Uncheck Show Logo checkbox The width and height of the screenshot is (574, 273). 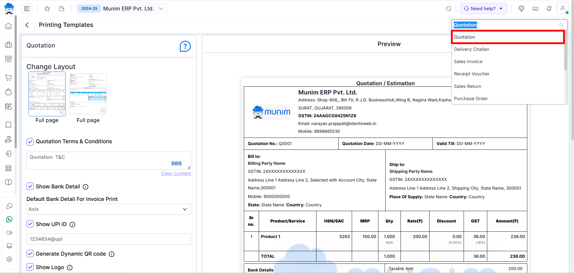[30, 267]
